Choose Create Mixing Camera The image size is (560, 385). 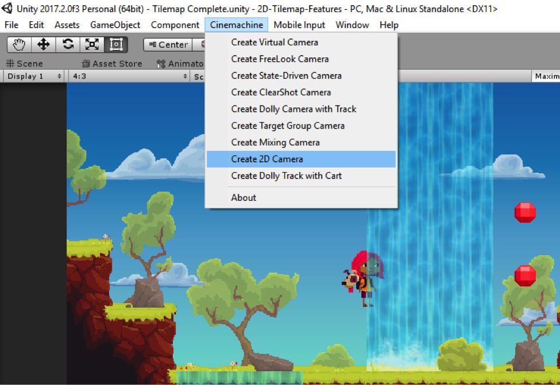click(301, 142)
